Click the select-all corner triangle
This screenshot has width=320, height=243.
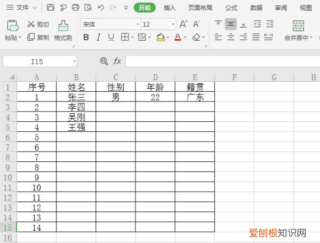point(12,77)
